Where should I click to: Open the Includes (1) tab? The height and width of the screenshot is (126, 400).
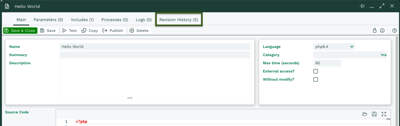(82, 20)
